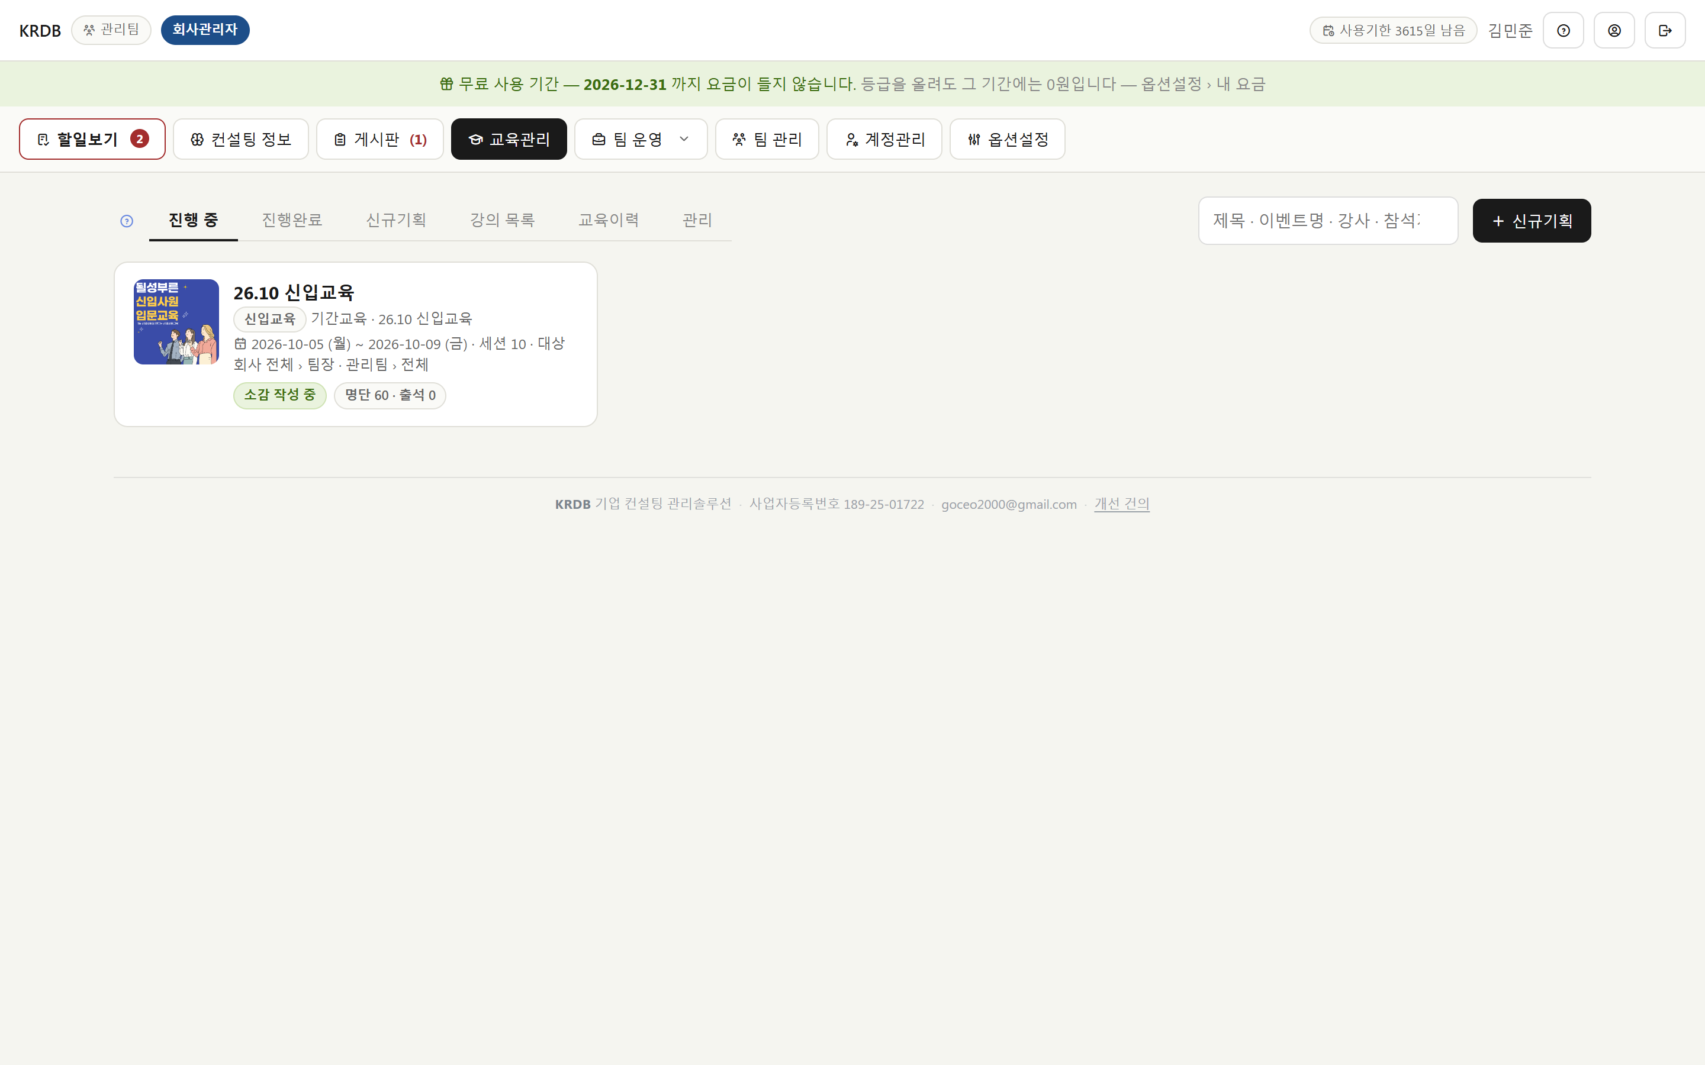
Task: Select the 회사관리자 role pill
Action: 205,30
